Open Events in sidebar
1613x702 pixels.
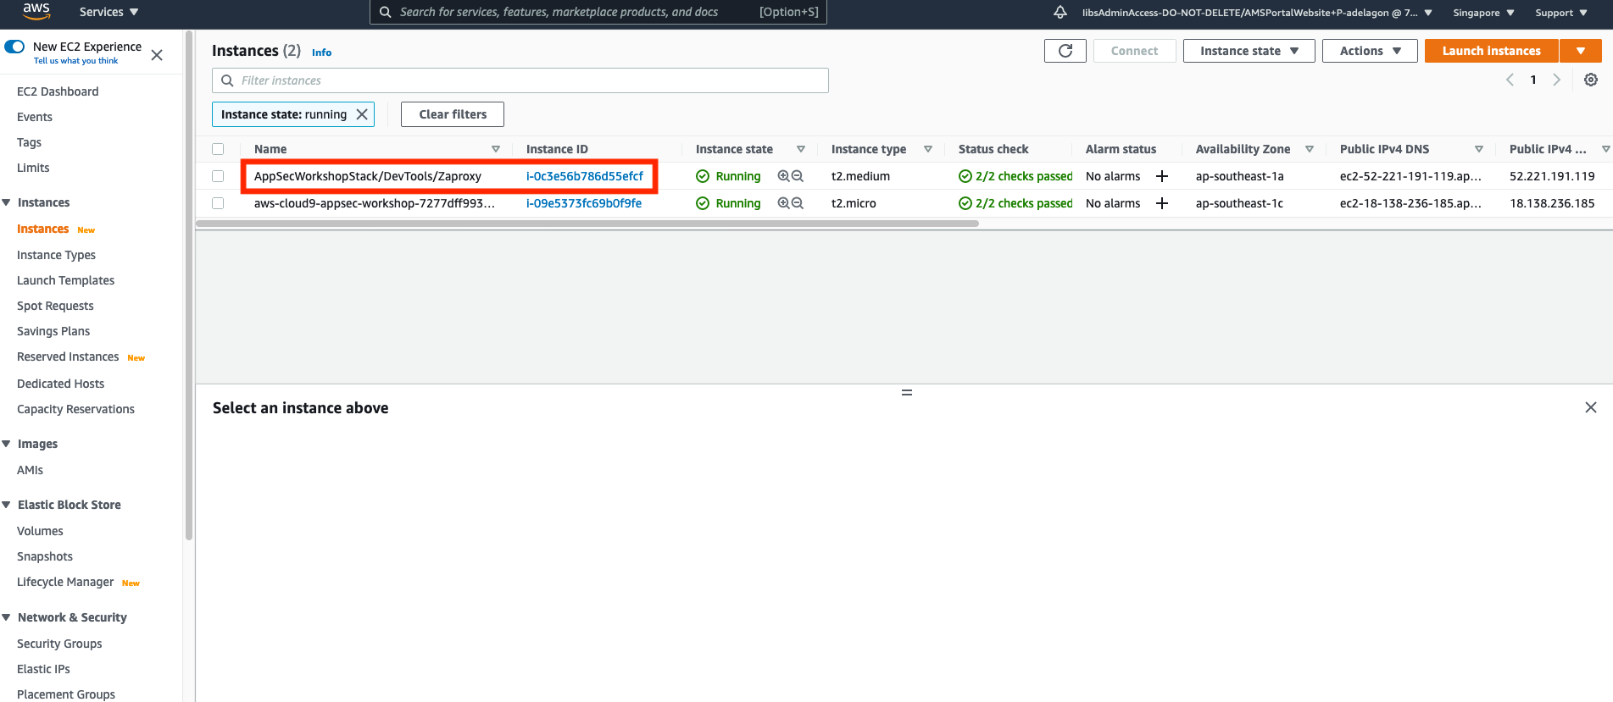tap(35, 117)
